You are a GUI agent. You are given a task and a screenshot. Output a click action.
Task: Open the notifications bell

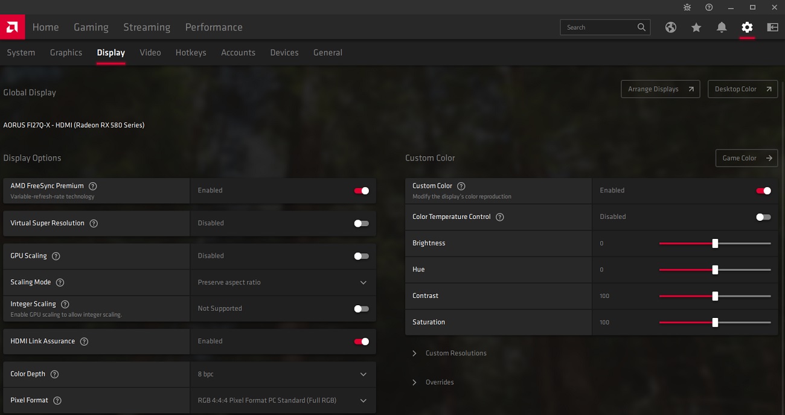722,27
